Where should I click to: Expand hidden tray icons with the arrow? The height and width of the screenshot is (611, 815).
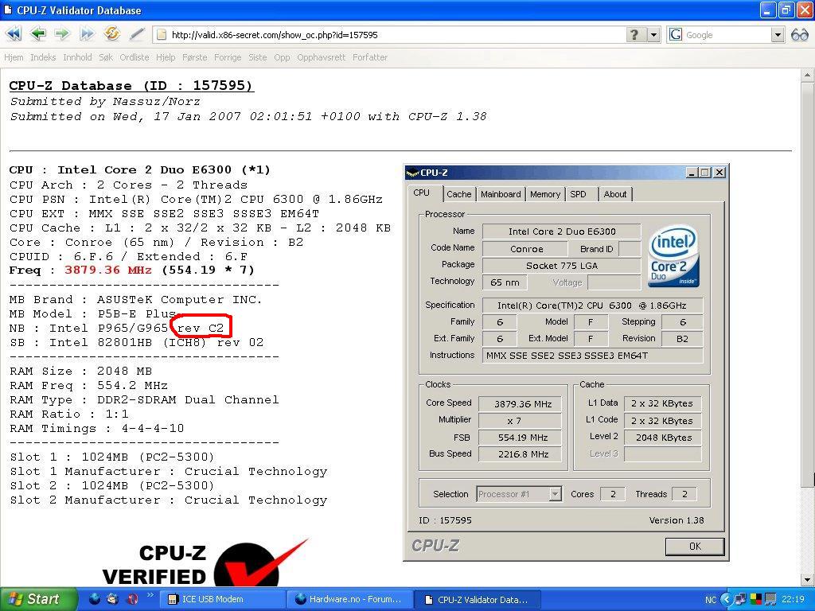[727, 599]
